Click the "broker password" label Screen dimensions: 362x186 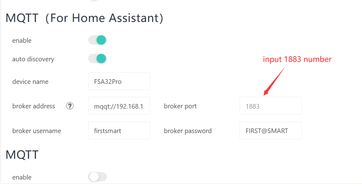(x=188, y=131)
